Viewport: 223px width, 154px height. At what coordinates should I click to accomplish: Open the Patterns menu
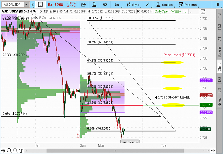(x=188, y=5)
